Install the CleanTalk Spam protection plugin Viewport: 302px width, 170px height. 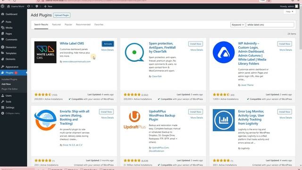coord(195,44)
